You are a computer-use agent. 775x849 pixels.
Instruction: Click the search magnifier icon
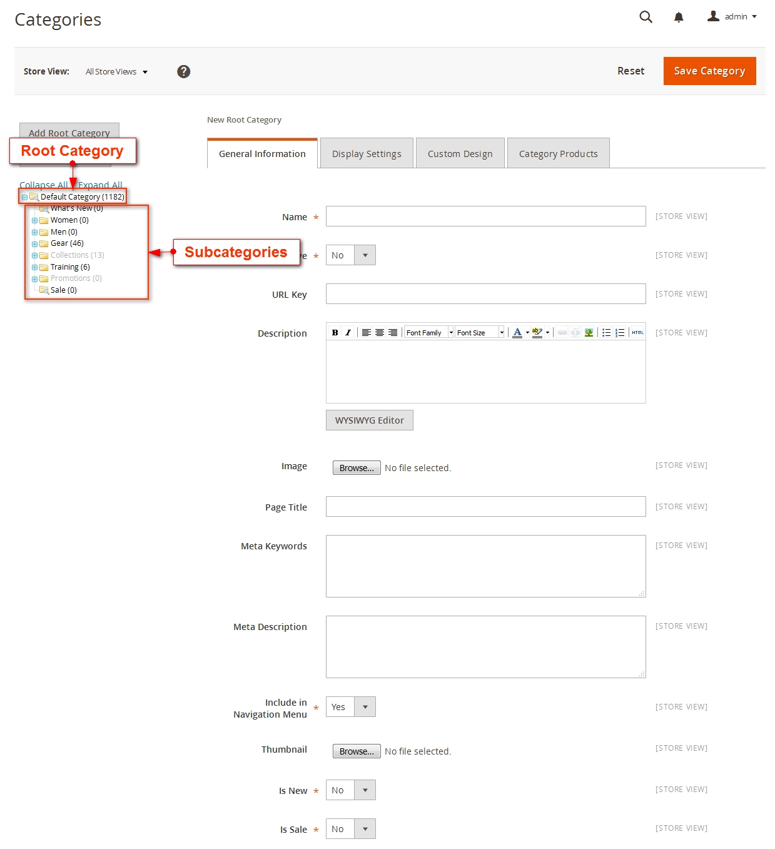tap(646, 18)
